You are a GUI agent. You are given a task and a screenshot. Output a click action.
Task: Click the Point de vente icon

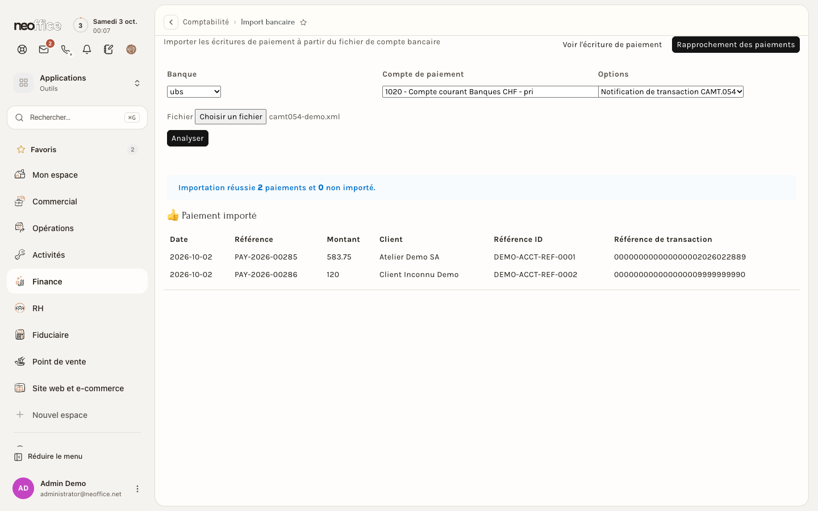pos(20,361)
